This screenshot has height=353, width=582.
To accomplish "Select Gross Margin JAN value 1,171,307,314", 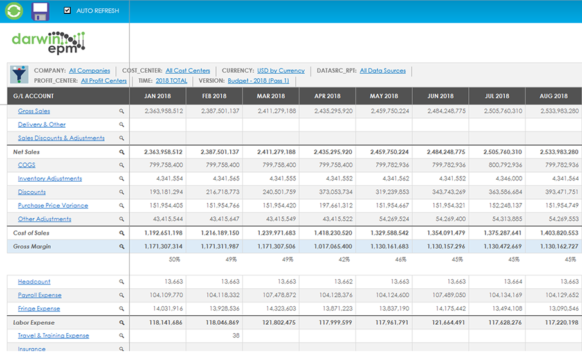I will coord(163,246).
